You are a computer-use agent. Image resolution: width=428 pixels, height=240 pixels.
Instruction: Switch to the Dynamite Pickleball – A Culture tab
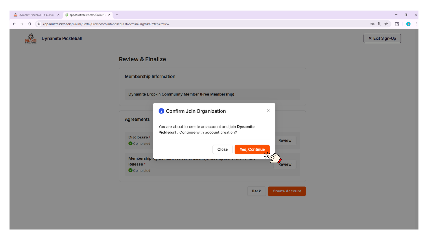point(34,15)
